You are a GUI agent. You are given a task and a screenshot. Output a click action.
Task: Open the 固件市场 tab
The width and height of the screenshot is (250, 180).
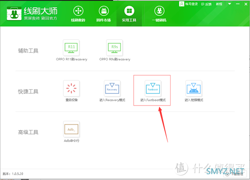click(104, 14)
